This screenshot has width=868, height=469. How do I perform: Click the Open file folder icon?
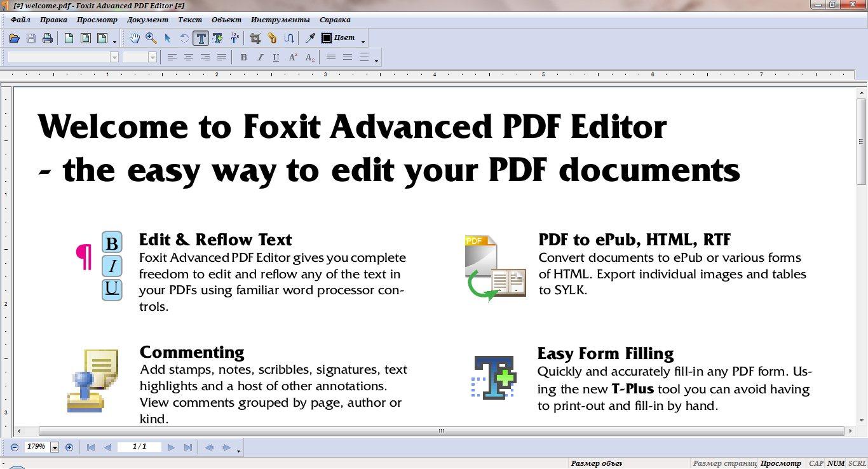pyautogui.click(x=15, y=39)
